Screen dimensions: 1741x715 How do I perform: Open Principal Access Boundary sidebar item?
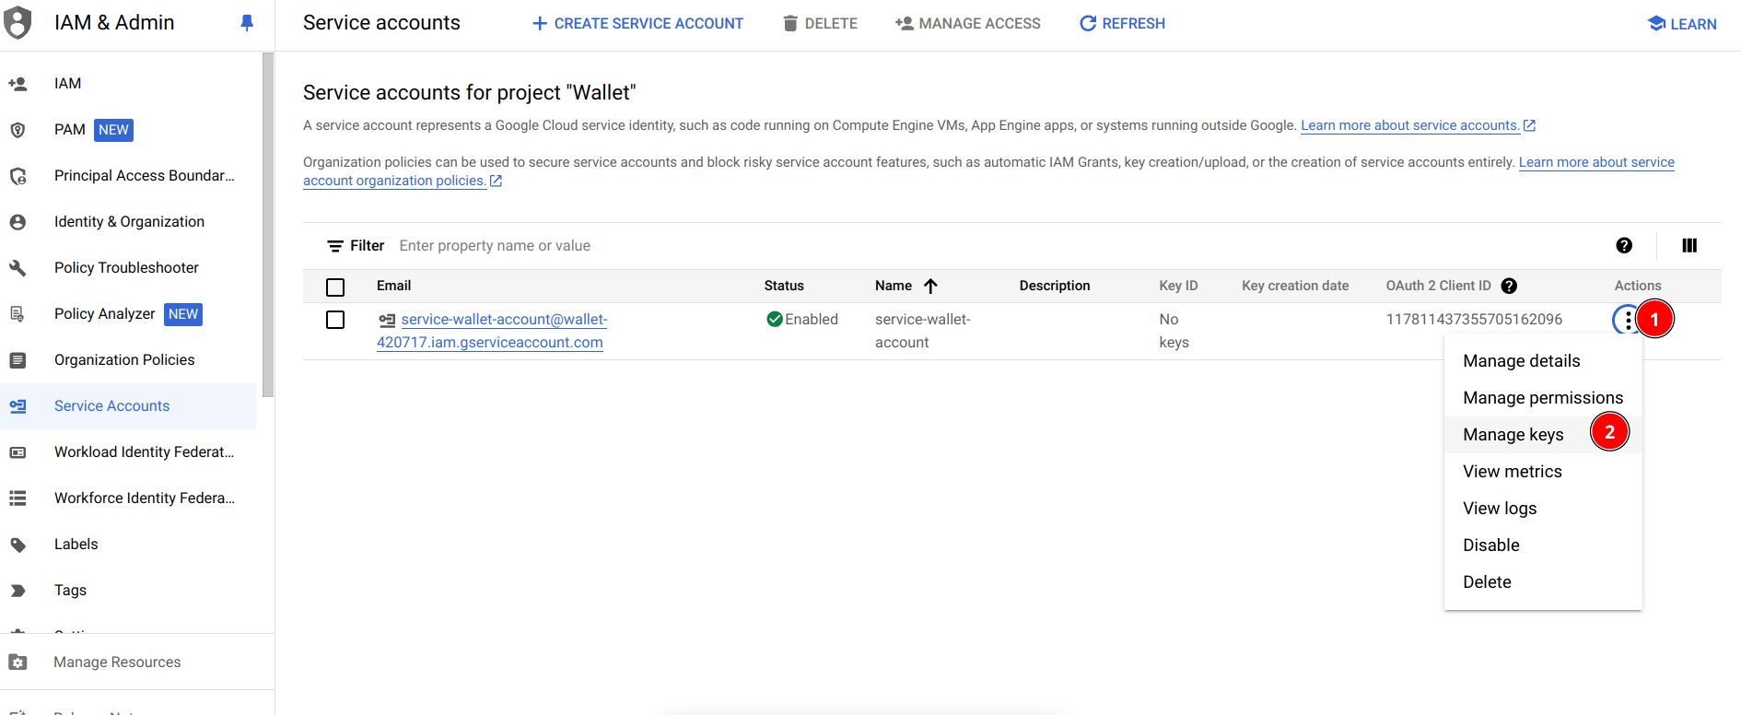(128, 176)
